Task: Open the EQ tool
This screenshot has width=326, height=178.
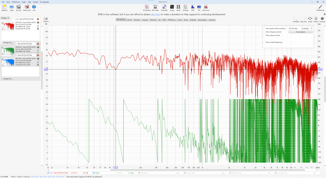Action: (x=199, y=7)
